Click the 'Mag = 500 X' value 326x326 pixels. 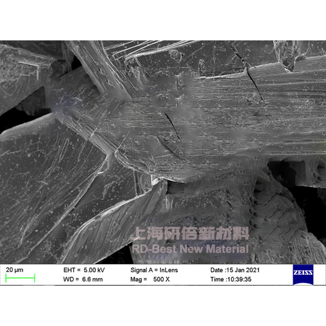tap(150, 279)
